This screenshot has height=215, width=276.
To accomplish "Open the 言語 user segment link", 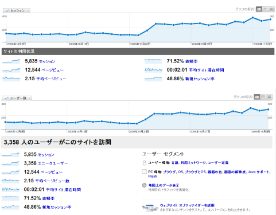I will (174, 163).
